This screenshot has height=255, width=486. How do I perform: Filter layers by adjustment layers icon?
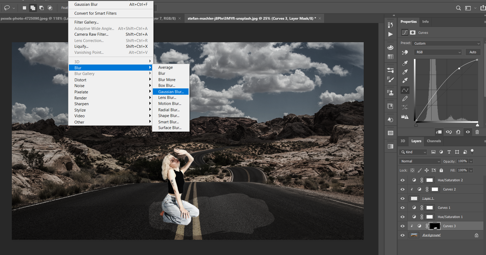coord(441,152)
